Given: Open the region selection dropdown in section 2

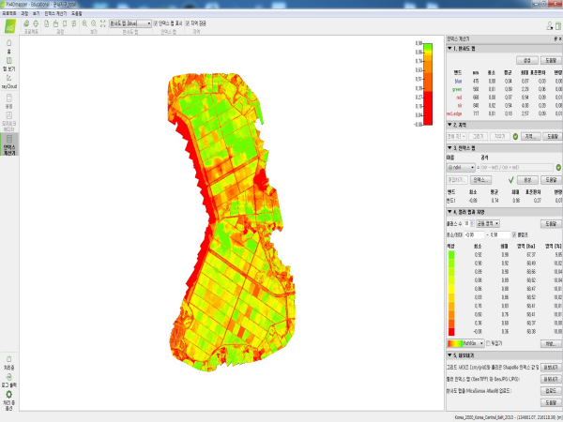Looking at the screenshot, I should click(x=457, y=136).
